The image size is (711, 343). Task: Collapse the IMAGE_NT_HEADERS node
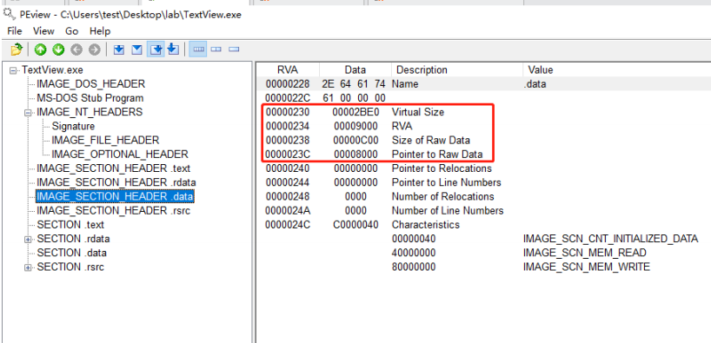coord(28,112)
